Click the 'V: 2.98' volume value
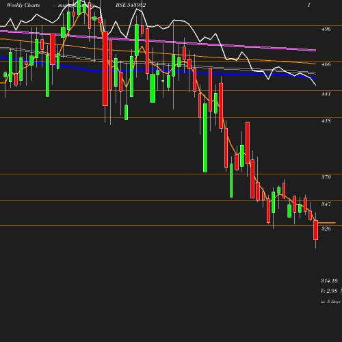This screenshot has height=342, width=342. 329,291
